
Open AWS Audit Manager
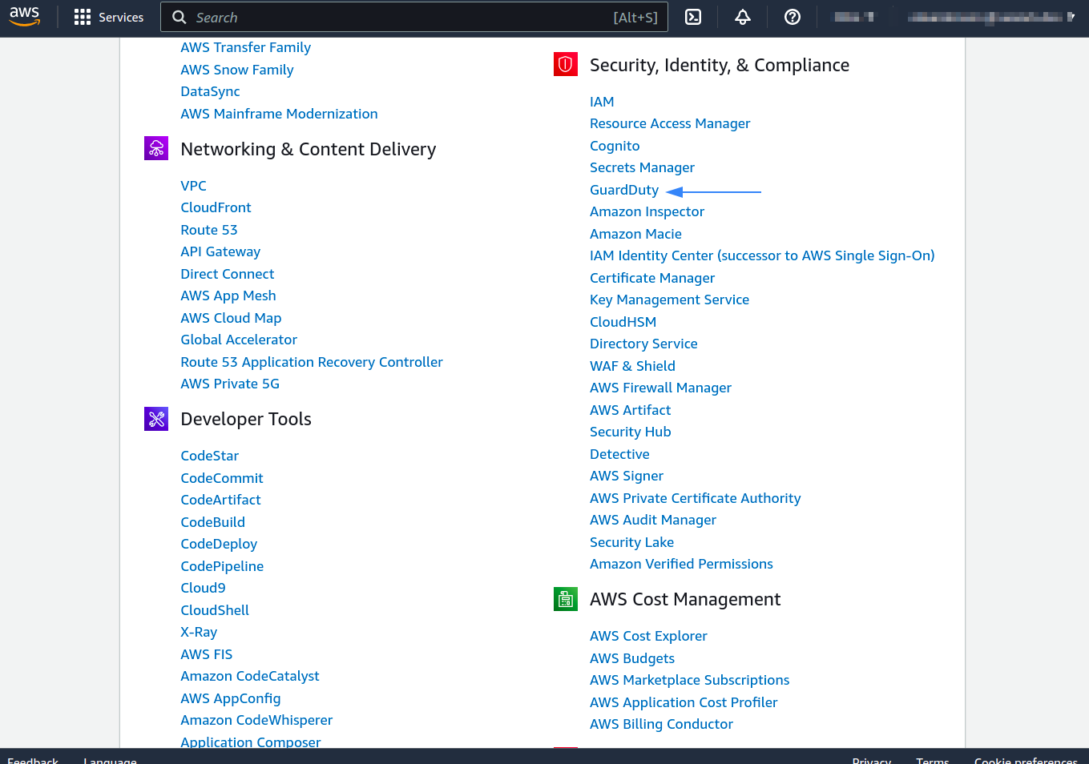pyautogui.click(x=653, y=520)
